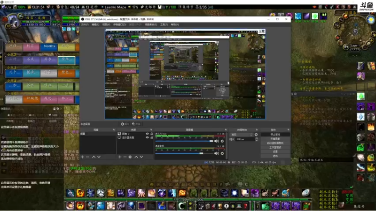Pop out the scene transitions dock with its header icon
Viewport: 376px width, 211px height.
pyautogui.click(x=257, y=130)
